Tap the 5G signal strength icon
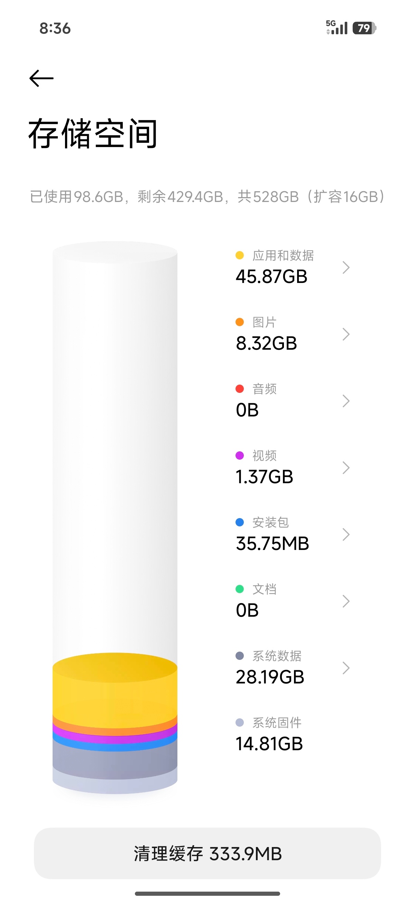Image resolution: width=415 pixels, height=902 pixels. pos(336,28)
